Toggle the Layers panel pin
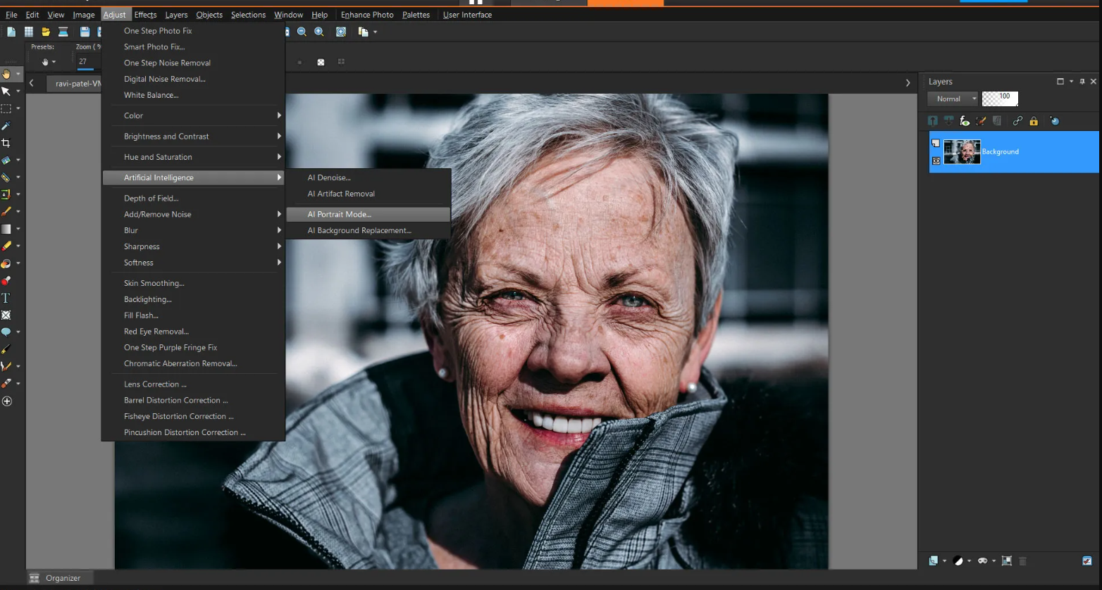 click(x=1082, y=82)
